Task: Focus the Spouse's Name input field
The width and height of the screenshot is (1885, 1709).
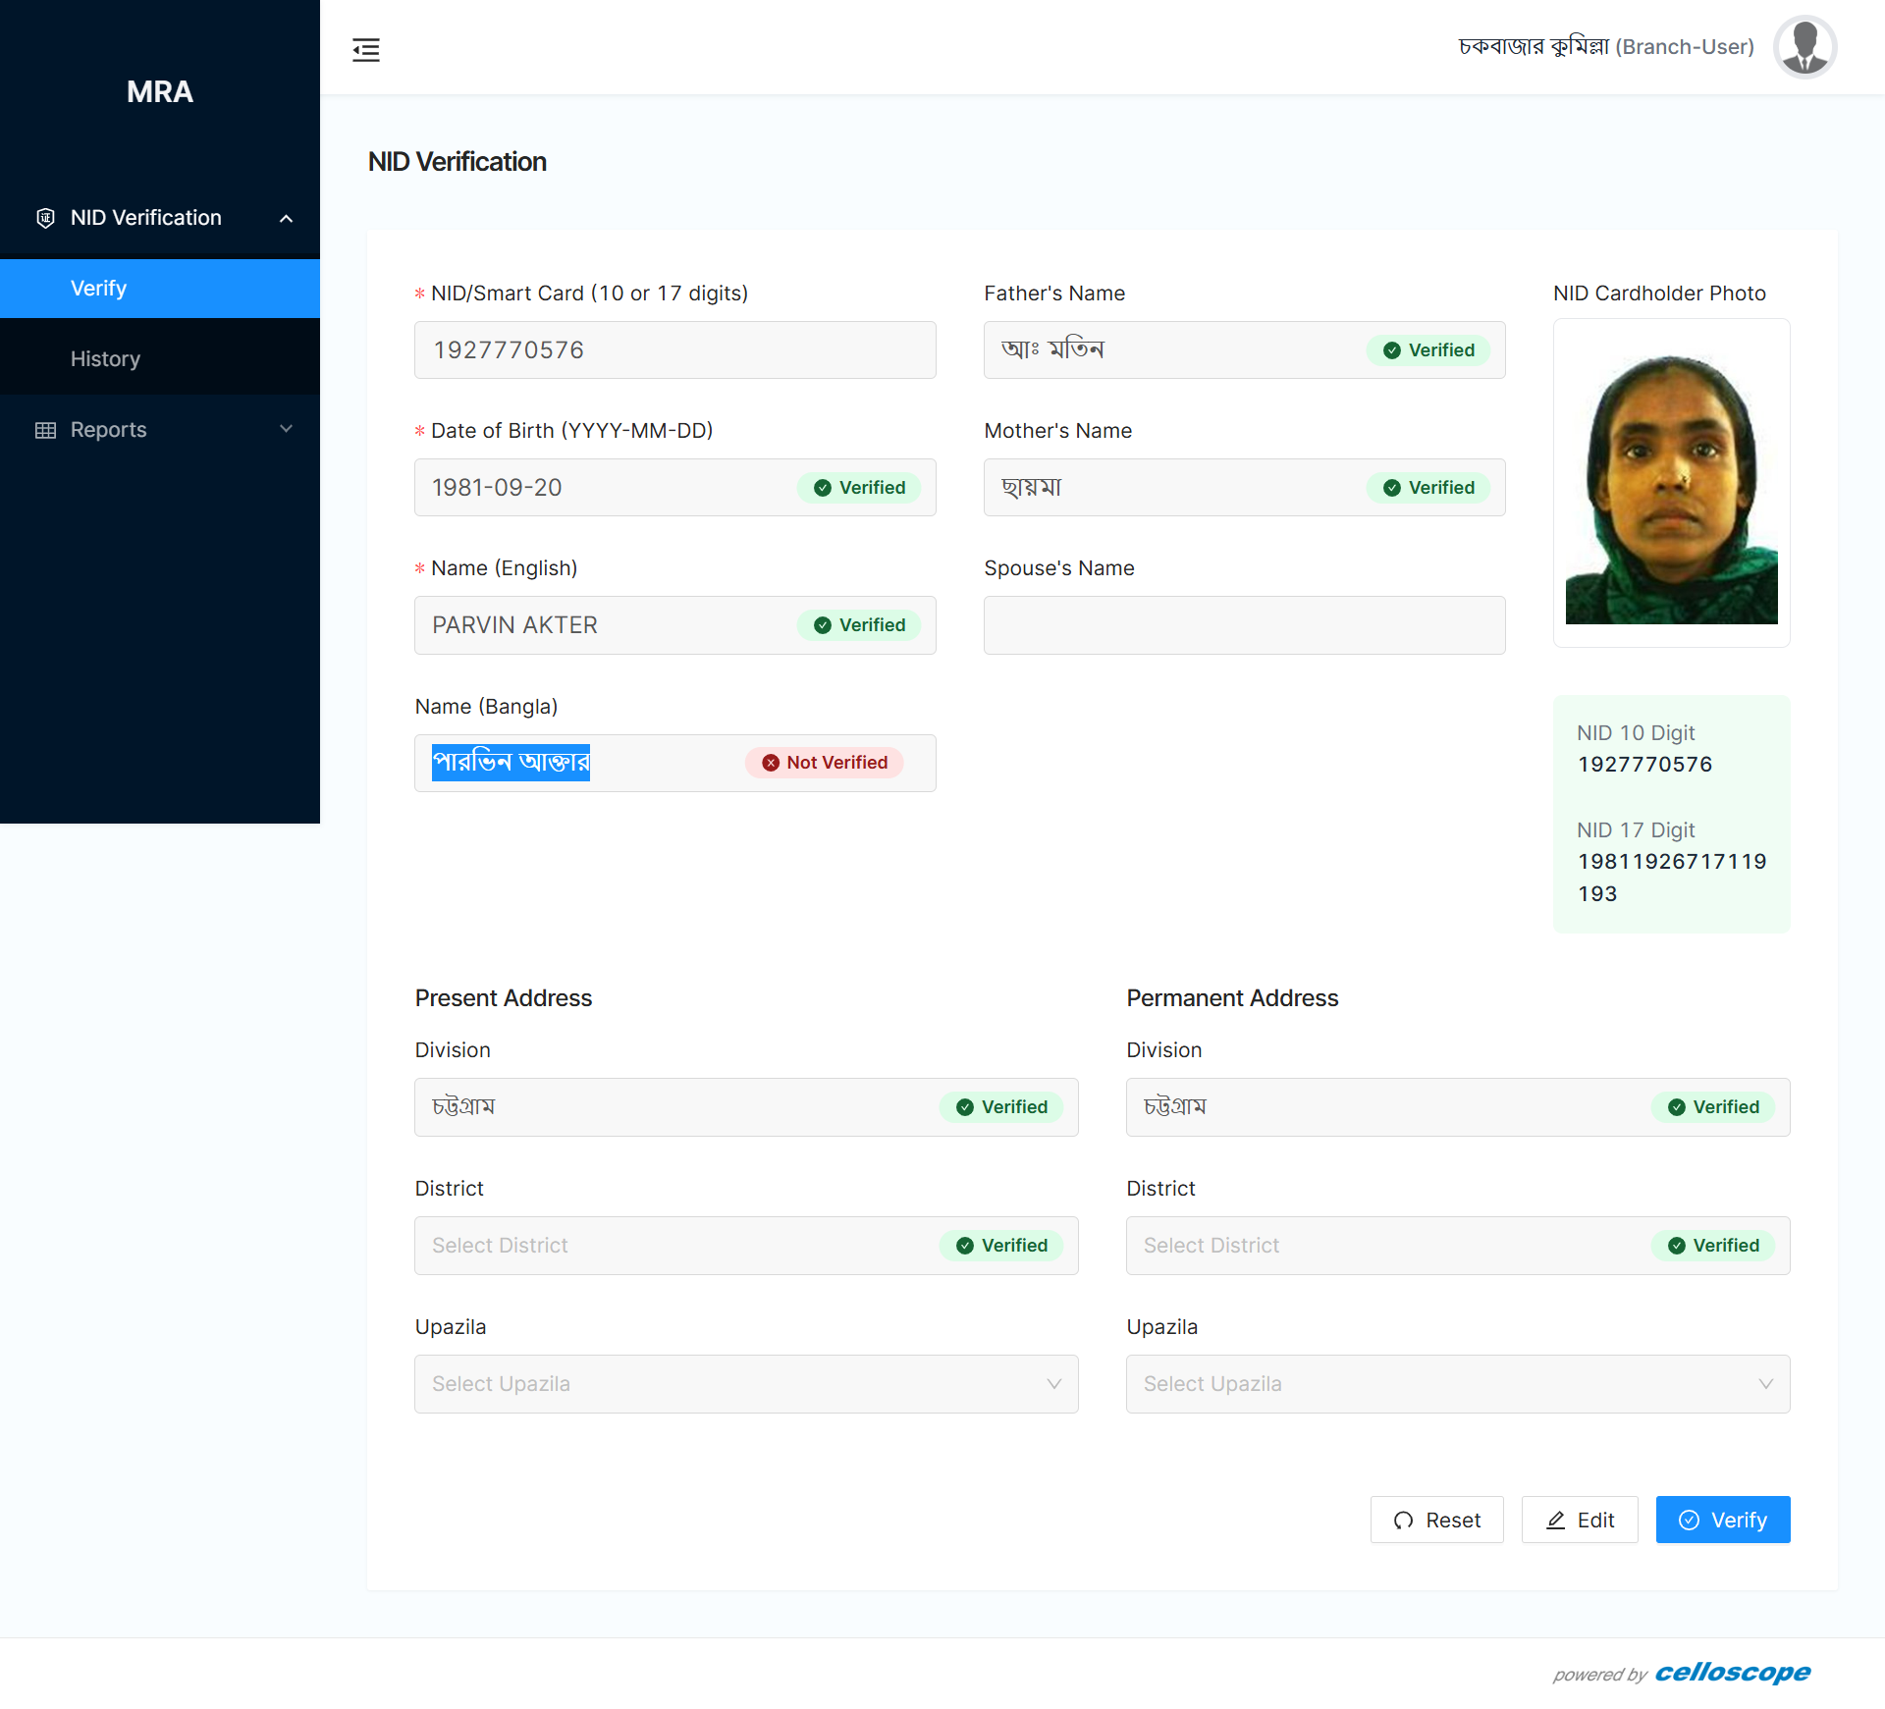Action: (1244, 625)
